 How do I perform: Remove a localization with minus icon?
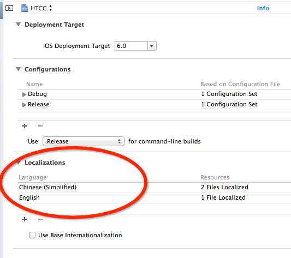click(40, 219)
